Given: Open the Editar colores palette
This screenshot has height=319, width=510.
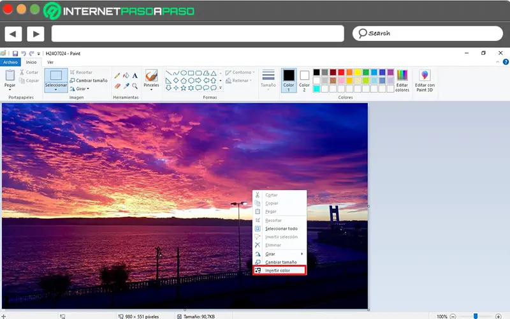Looking at the screenshot, I should [402, 81].
